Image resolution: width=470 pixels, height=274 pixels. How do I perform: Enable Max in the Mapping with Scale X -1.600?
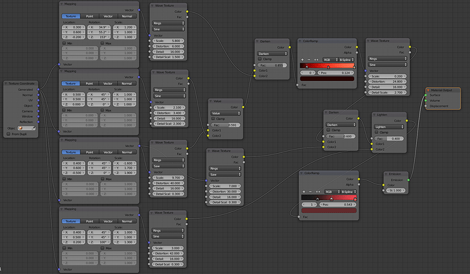[102, 179]
